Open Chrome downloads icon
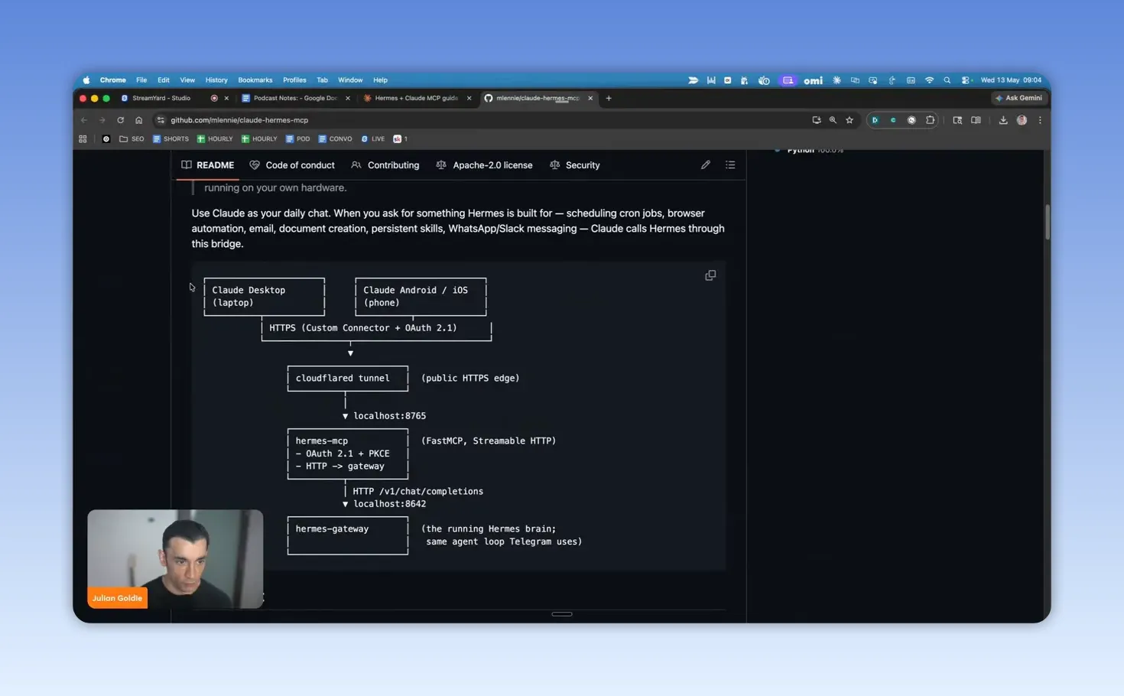The height and width of the screenshot is (696, 1124). pos(1003,120)
